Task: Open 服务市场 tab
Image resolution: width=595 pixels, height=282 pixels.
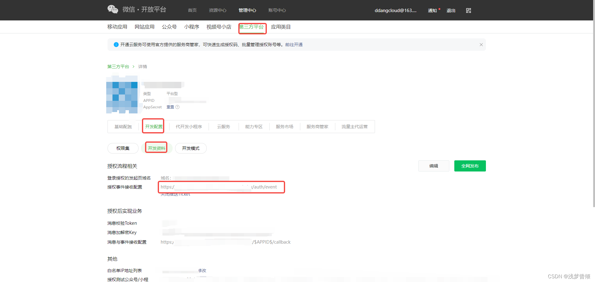Action: point(284,127)
